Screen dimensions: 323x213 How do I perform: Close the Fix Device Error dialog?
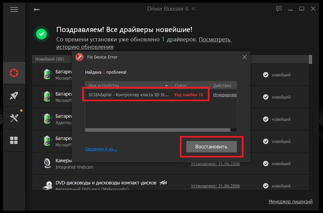(244, 57)
